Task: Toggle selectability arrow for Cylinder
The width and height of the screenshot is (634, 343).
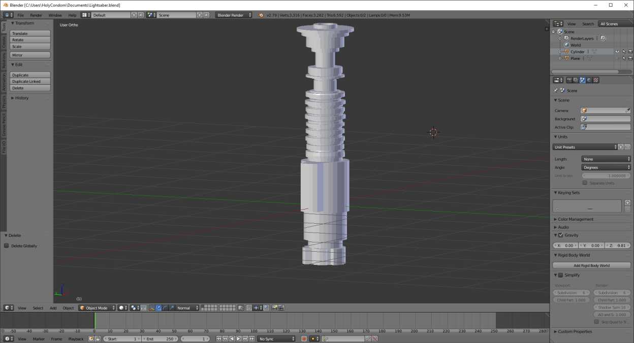Action: click(x=624, y=52)
